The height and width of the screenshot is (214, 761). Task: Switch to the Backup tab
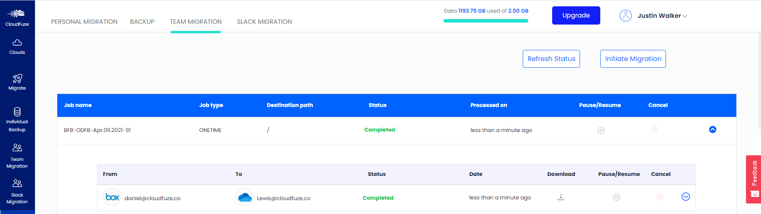click(142, 22)
